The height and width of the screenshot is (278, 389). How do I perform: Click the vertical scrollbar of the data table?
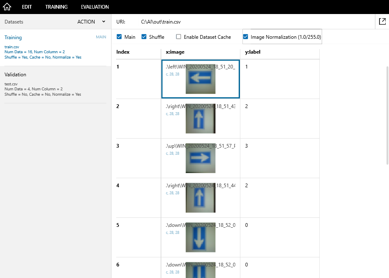pyautogui.click(x=387, y=115)
